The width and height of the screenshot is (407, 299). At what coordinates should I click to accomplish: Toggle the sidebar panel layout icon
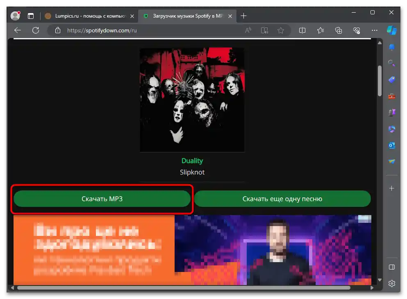pyautogui.click(x=392, y=267)
